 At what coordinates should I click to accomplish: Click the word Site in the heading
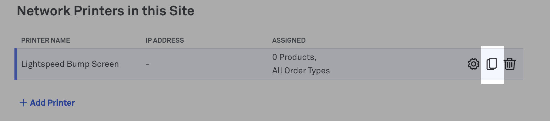pyautogui.click(x=182, y=11)
